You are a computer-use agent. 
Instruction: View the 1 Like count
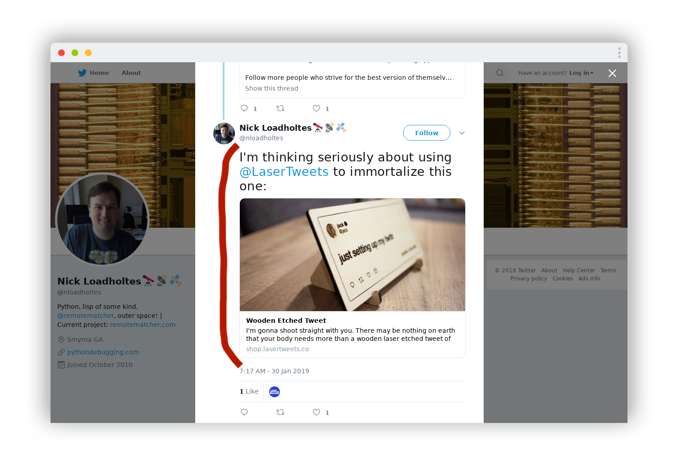point(249,391)
